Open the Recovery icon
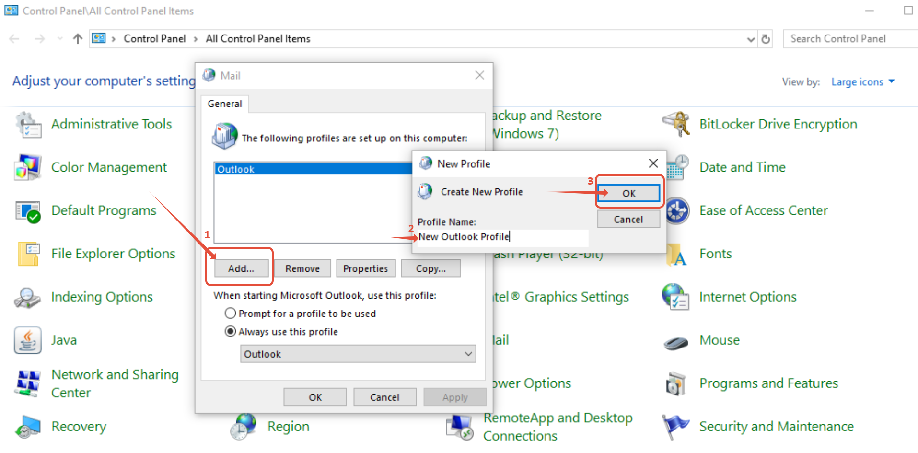Viewport: 918px width, 453px height. (27, 427)
